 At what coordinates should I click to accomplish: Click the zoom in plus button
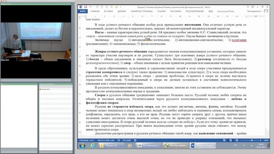point(261,140)
